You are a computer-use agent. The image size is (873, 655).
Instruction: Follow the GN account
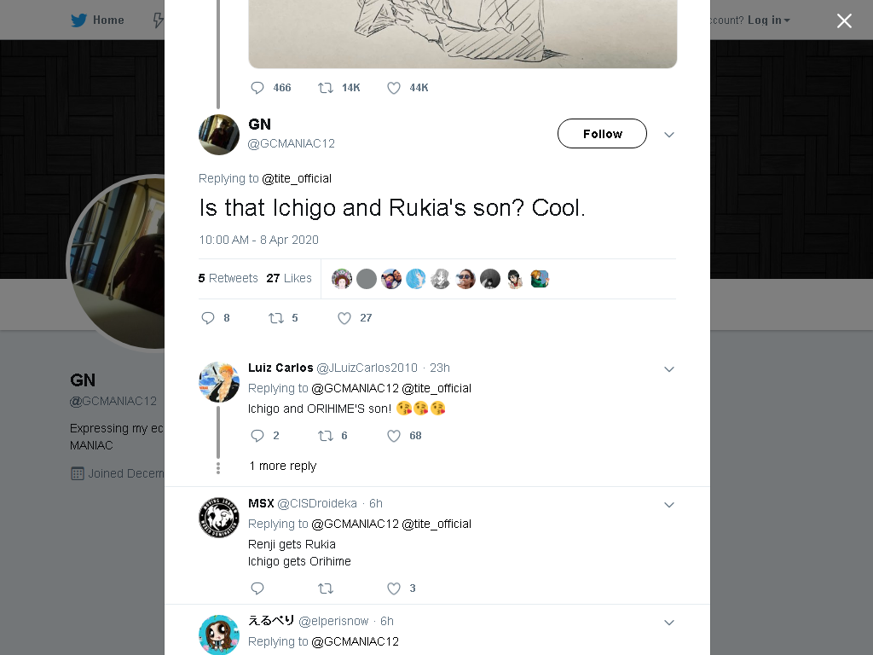pos(602,134)
